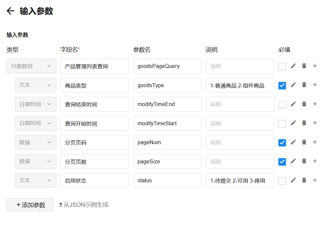323x225 pixels.
Task: Add a child under goodsPageQuery row
Action: pos(315,66)
